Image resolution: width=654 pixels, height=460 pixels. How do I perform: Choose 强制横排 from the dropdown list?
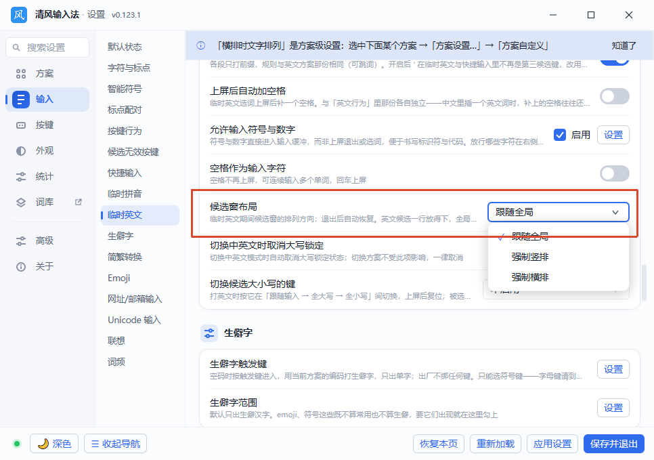tap(558, 277)
